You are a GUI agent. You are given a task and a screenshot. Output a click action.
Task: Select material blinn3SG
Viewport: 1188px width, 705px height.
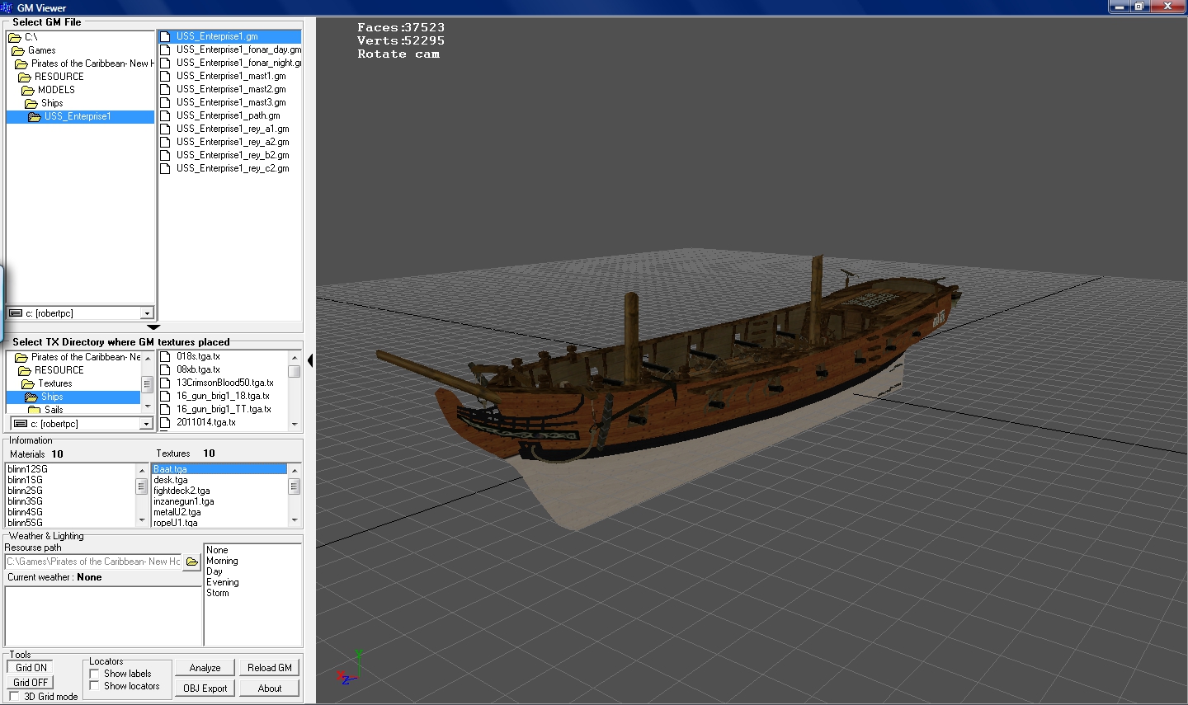(x=25, y=501)
